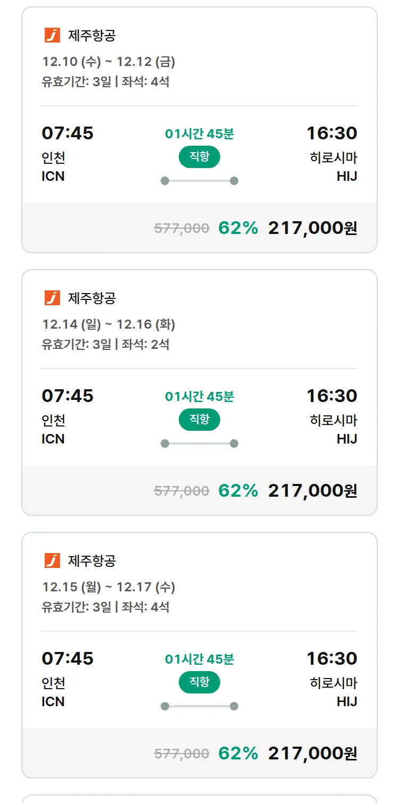Click the HIJ airport code on the 12.10 flight
Viewport: 399px width, 803px height.
(346, 176)
